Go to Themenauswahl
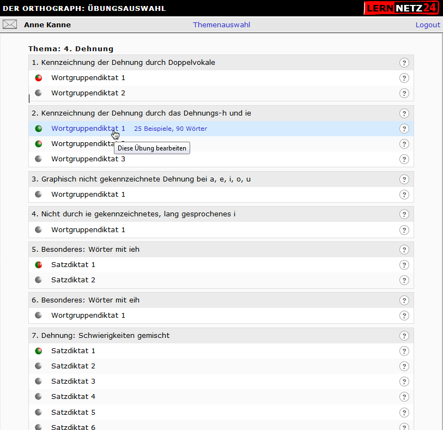The width and height of the screenshot is (443, 430). pyautogui.click(x=221, y=25)
